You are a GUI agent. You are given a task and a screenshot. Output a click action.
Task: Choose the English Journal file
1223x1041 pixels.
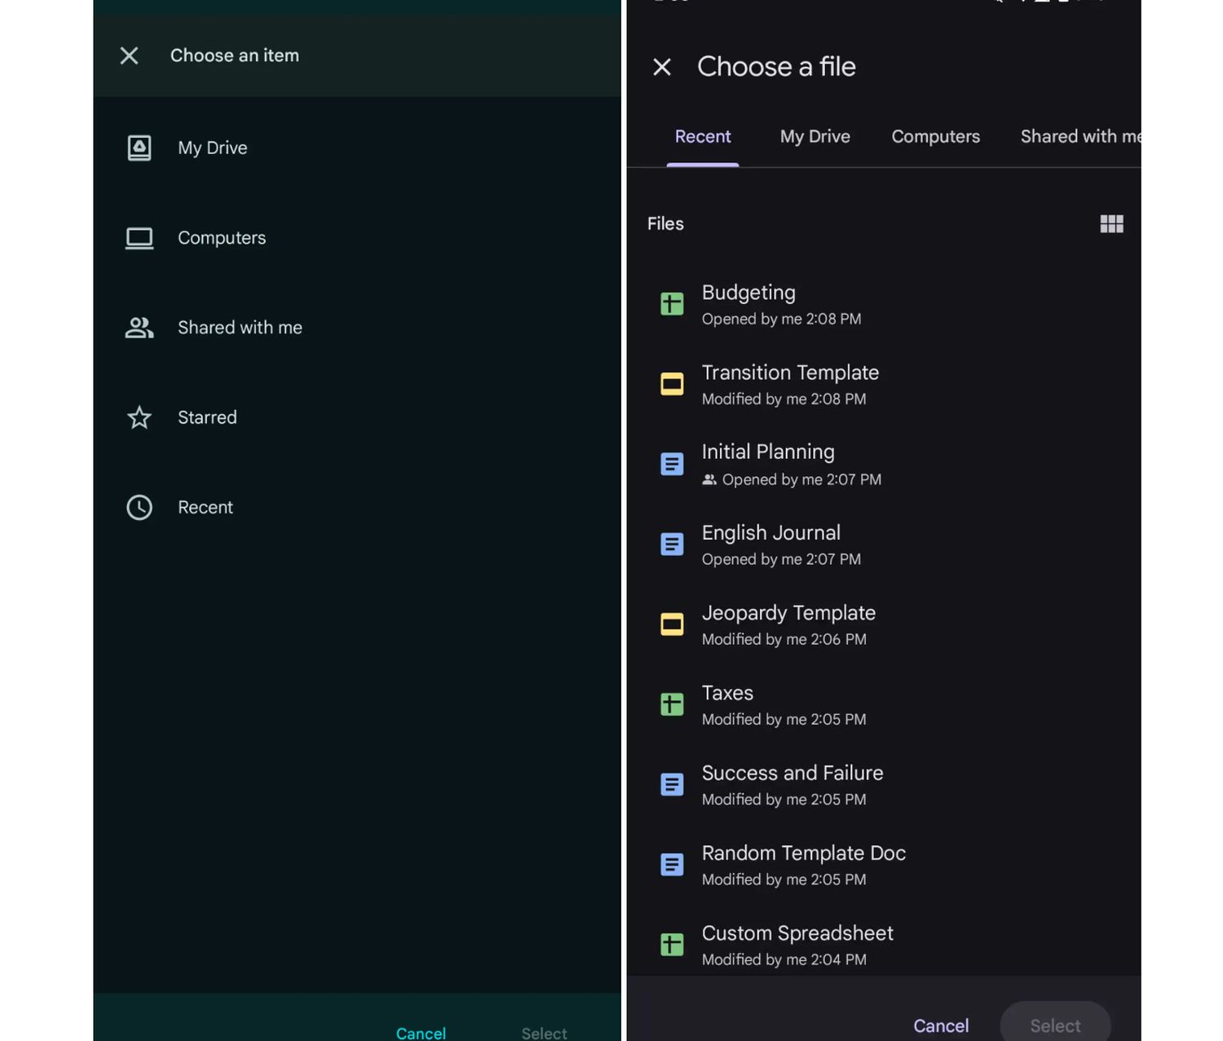click(x=770, y=544)
